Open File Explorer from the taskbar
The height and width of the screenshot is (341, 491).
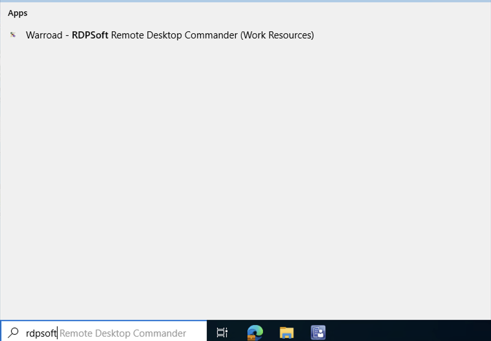click(x=287, y=332)
